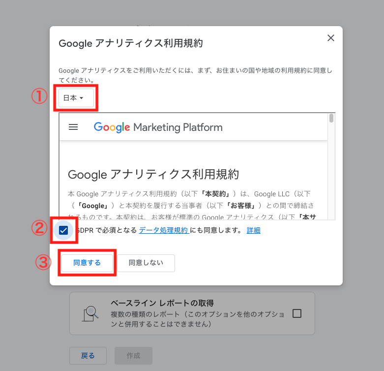This screenshot has width=384, height=371.
Task: Click the 同意する button
Action: [87, 263]
